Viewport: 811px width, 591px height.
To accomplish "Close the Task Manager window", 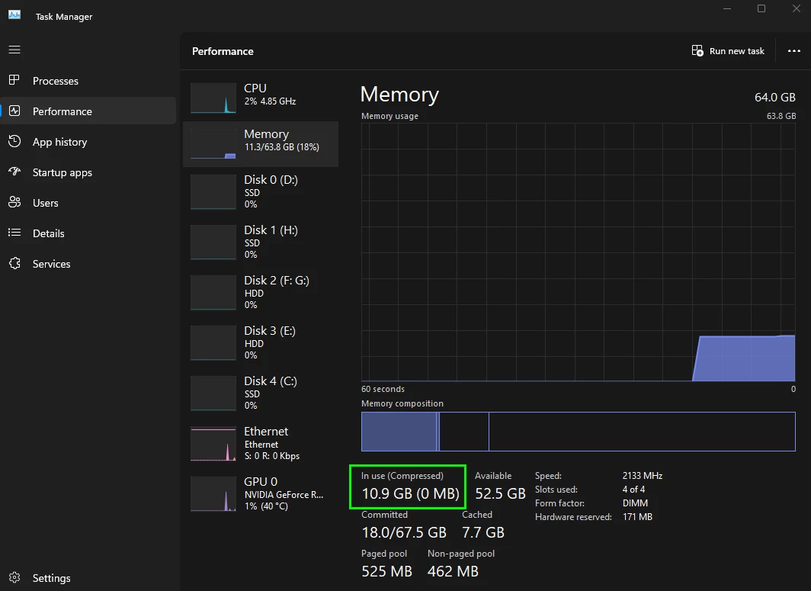I will pyautogui.click(x=797, y=8).
